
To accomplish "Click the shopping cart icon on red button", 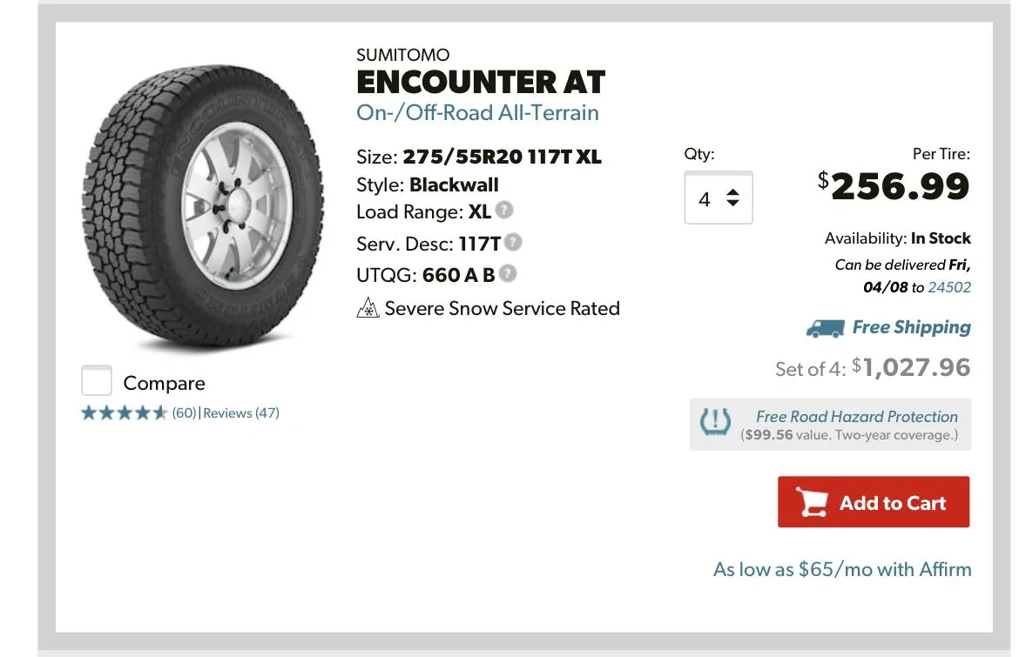I will click(x=813, y=502).
